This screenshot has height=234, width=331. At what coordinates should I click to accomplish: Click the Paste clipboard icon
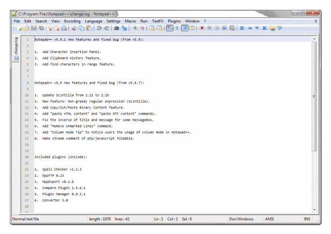pos(89,28)
